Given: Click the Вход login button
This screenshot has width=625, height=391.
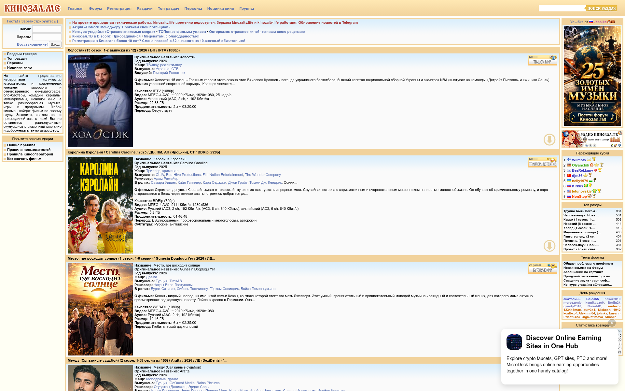Looking at the screenshot, I should pos(55,44).
